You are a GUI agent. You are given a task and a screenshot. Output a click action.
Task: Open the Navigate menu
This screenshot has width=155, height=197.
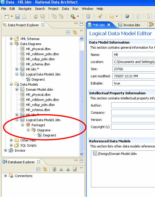pos(25,9)
